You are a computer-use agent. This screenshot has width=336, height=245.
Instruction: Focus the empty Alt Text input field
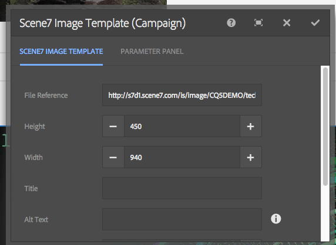[x=182, y=219]
